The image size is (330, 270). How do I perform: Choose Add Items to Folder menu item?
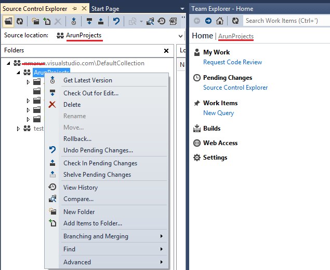pyautogui.click(x=107, y=223)
